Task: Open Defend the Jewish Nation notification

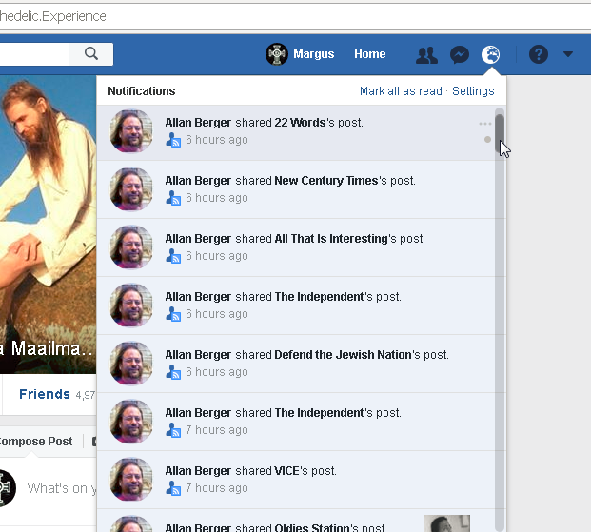Action: point(295,364)
